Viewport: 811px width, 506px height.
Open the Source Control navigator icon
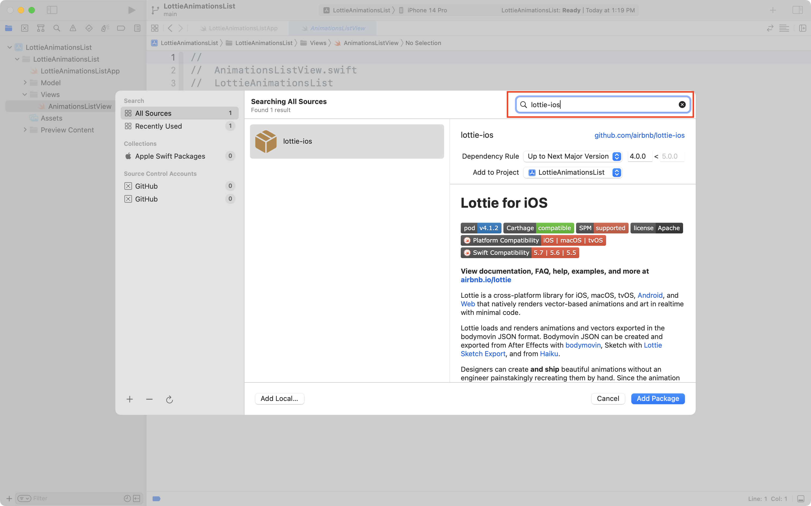coord(24,28)
